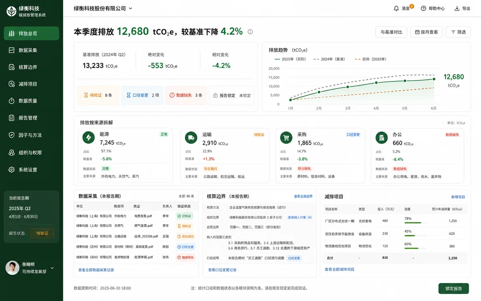Click the 口径变更 status on 原材料 row
481x301 pixels.
[x=186, y=247]
